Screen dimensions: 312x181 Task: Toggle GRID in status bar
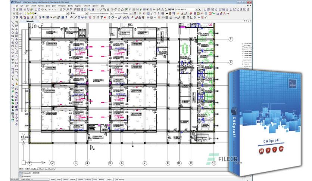[59, 180]
